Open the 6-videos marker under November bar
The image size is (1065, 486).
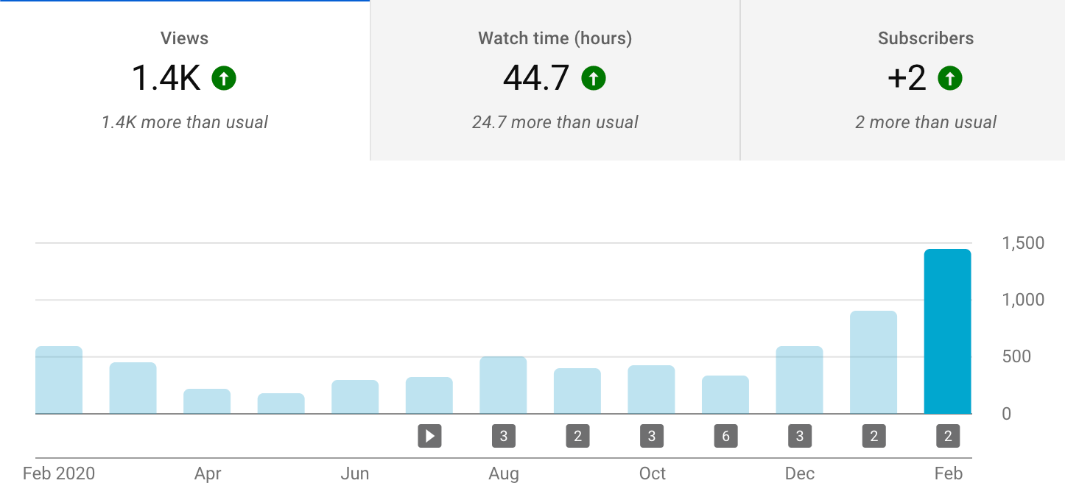tap(725, 436)
